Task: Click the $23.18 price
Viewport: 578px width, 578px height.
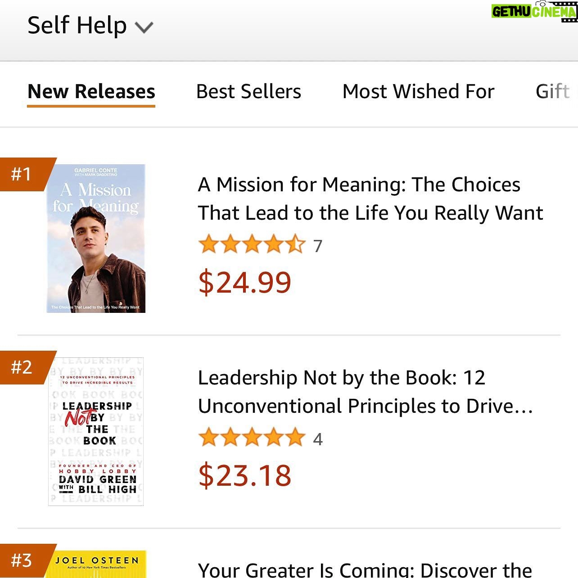Action: coord(245,475)
